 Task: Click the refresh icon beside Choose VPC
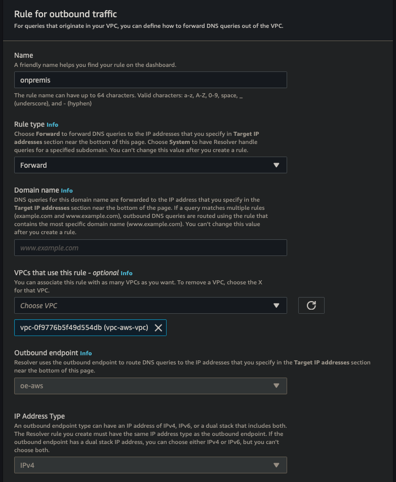click(311, 305)
